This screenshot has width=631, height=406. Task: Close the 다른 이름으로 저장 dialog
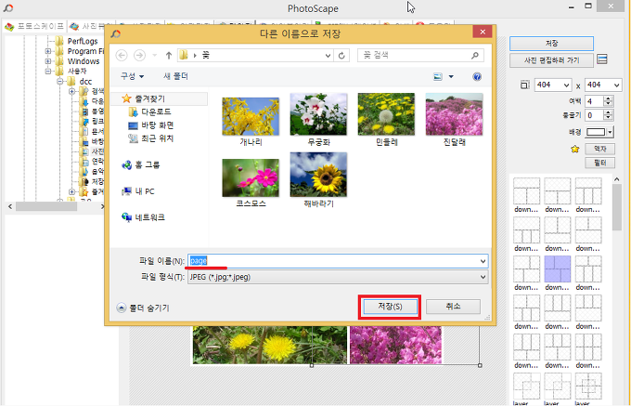[x=483, y=32]
